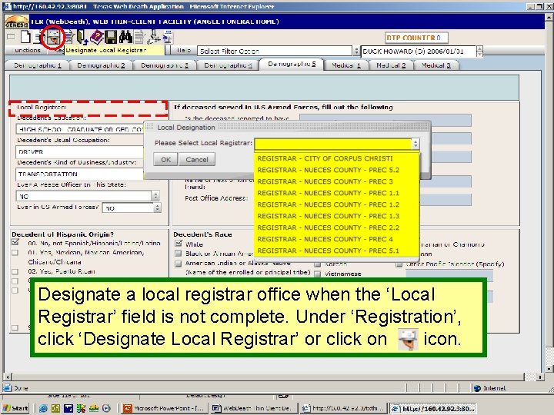
Task: Check American Indian or Alaska Native checkbox
Action: click(x=179, y=264)
